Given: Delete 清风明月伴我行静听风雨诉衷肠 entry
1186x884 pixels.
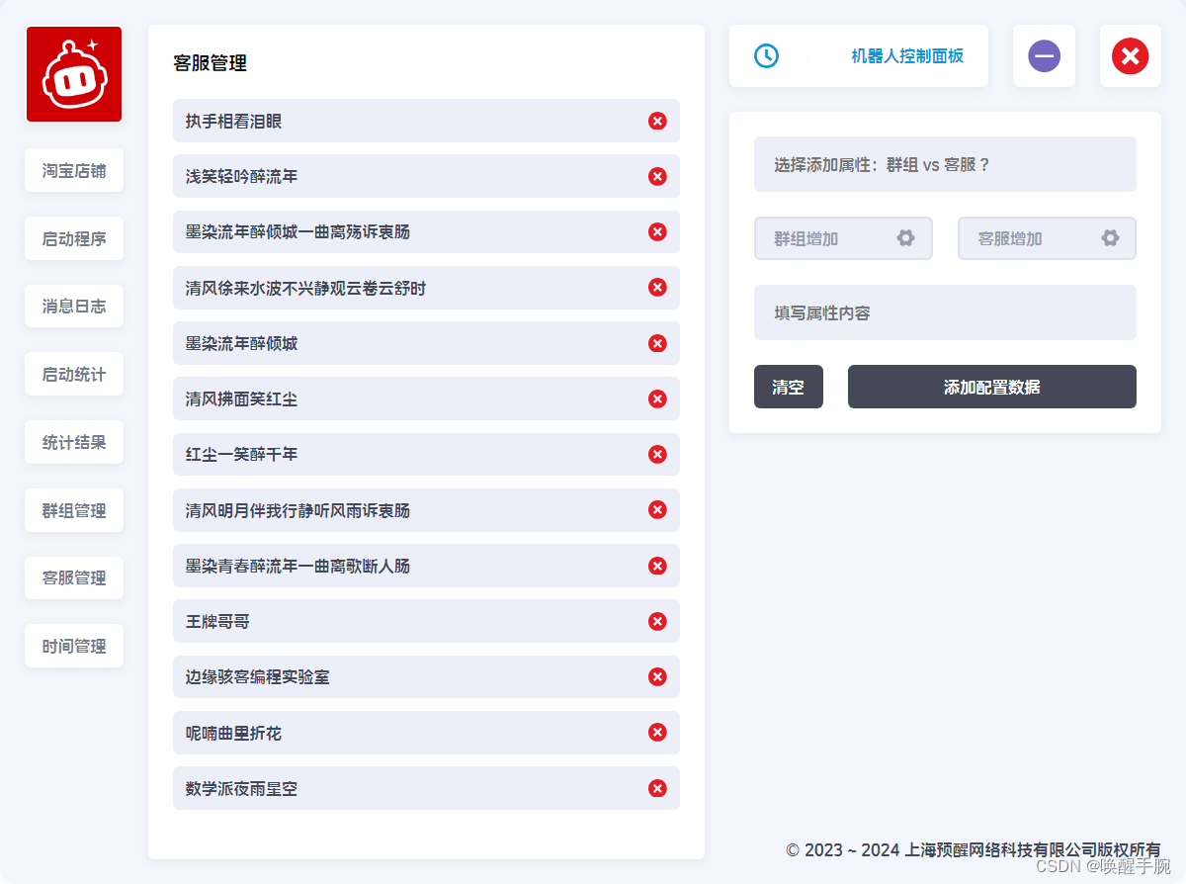Looking at the screenshot, I should [x=657, y=509].
